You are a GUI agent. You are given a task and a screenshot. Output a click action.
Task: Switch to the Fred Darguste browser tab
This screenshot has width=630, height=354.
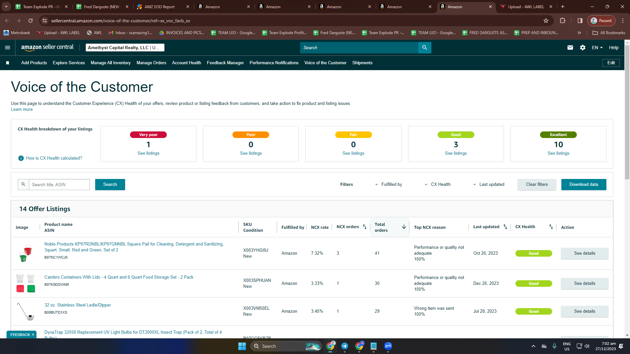[102, 7]
